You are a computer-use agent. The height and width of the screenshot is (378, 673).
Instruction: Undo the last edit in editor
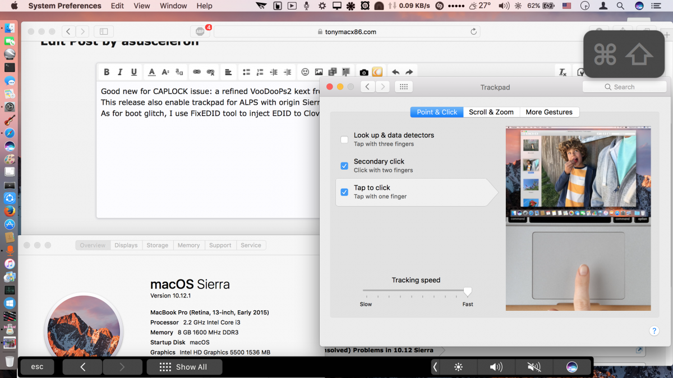tap(395, 72)
